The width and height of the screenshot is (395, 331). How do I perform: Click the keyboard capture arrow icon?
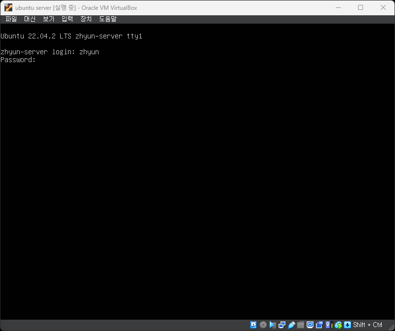coord(347,325)
